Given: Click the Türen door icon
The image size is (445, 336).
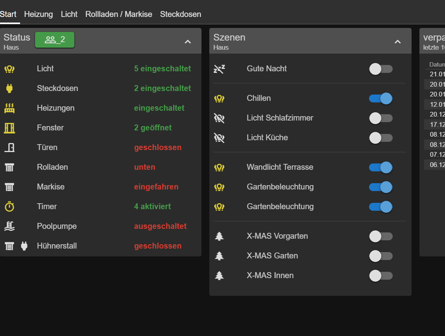Looking at the screenshot, I should tap(9, 148).
